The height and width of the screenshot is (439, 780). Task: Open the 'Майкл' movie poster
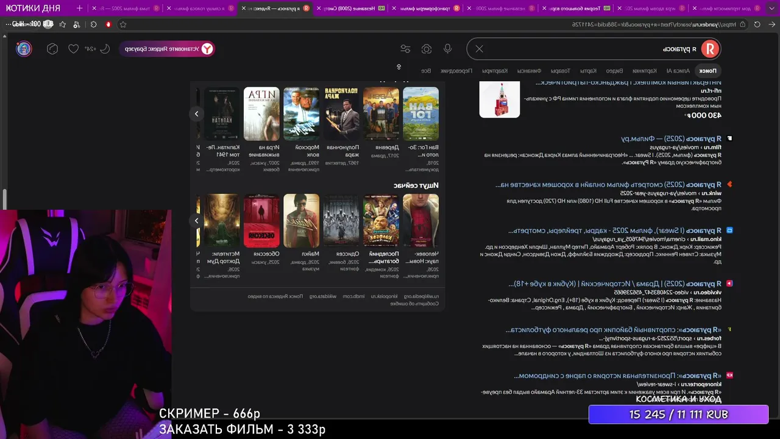pyautogui.click(x=302, y=221)
